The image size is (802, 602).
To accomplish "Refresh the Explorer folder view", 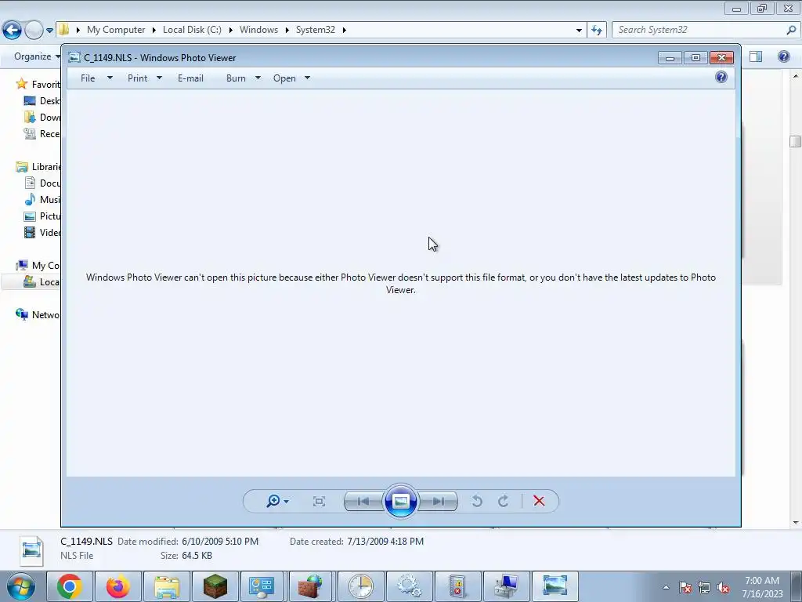I will tap(597, 30).
